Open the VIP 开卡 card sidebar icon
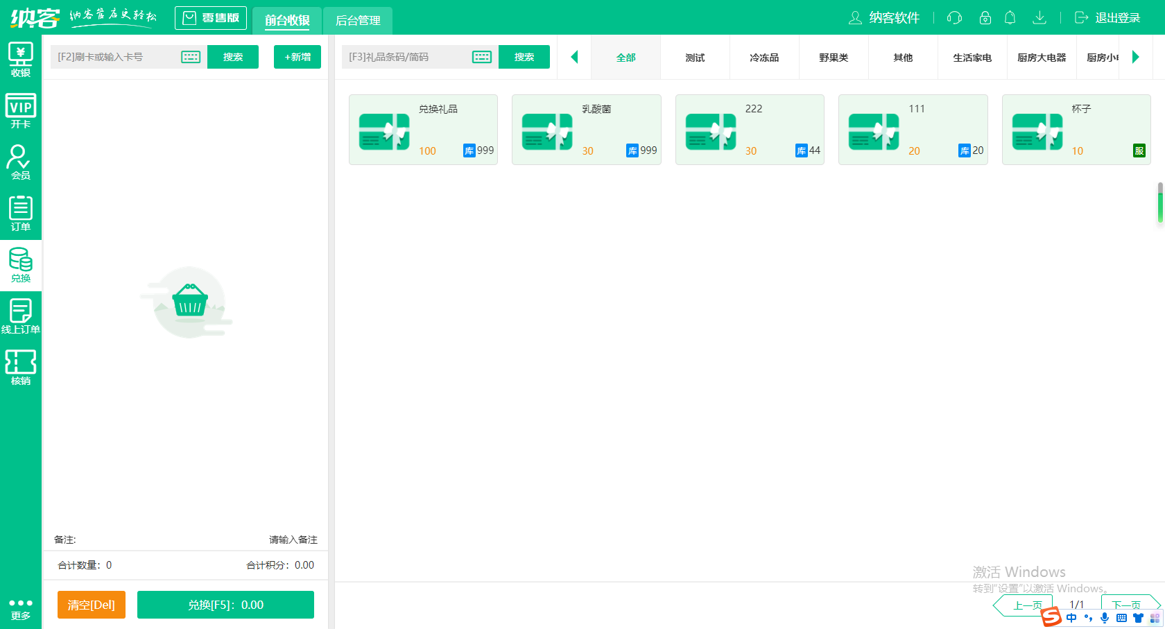This screenshot has width=1165, height=629. tap(20, 111)
